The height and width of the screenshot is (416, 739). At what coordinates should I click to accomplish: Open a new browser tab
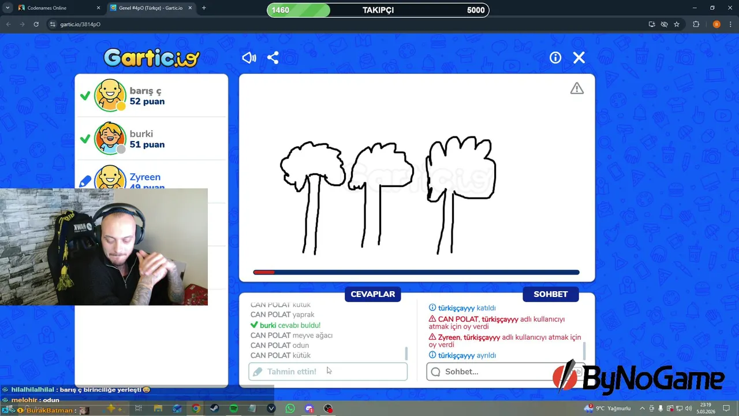[204, 8]
